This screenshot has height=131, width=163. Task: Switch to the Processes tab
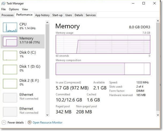tap(8, 15)
